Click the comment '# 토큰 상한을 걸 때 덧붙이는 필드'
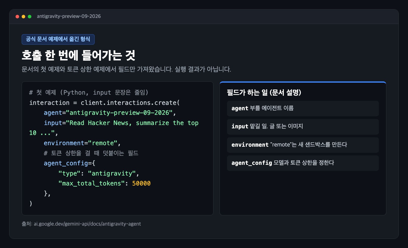Screen dimensions: 408x248 (x=91, y=153)
